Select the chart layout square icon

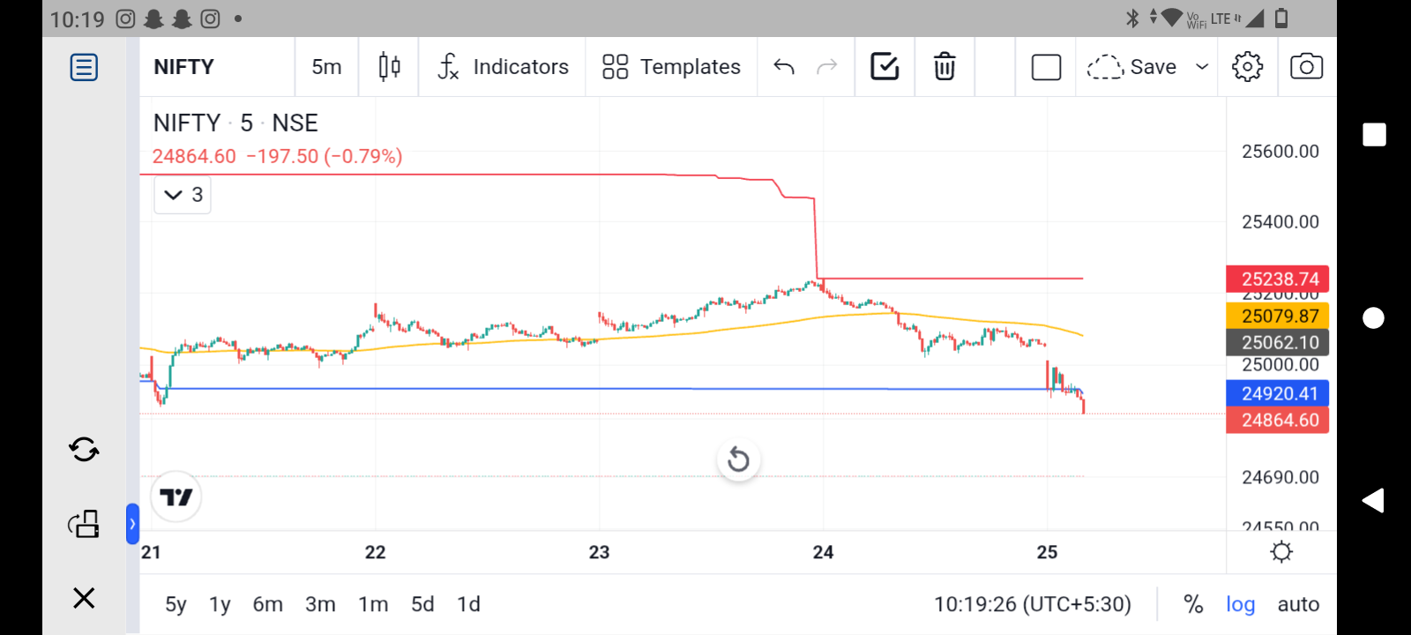[1046, 67]
